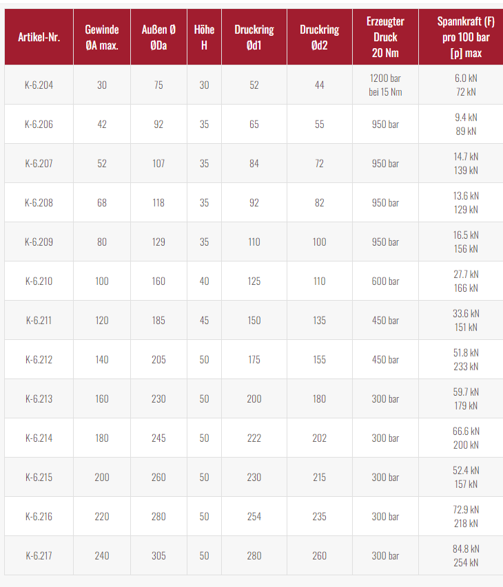This screenshot has height=587, width=503.
Task: Select the 305 outer diameter value
Action: click(x=158, y=555)
